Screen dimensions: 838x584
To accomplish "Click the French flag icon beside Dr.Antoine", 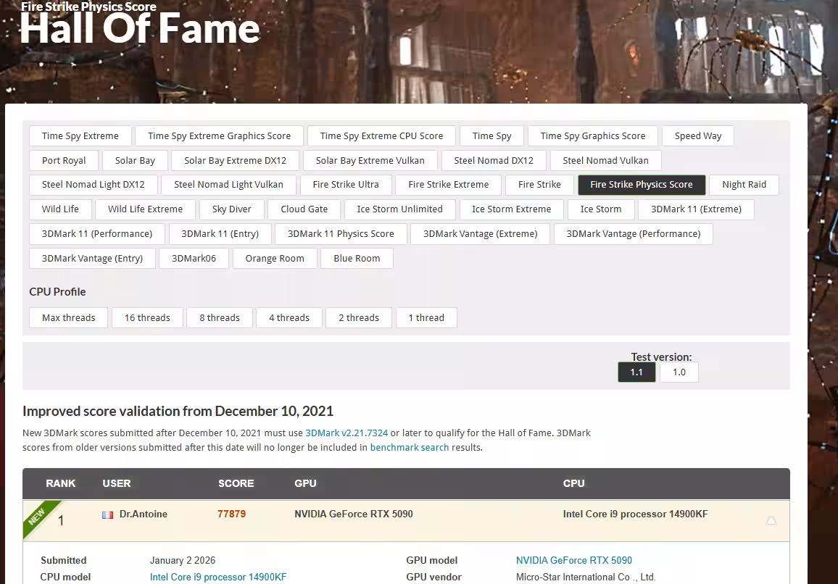I will tap(107, 514).
